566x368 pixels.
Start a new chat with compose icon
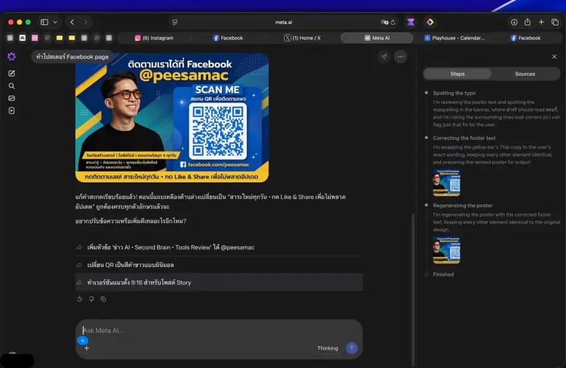tap(11, 74)
